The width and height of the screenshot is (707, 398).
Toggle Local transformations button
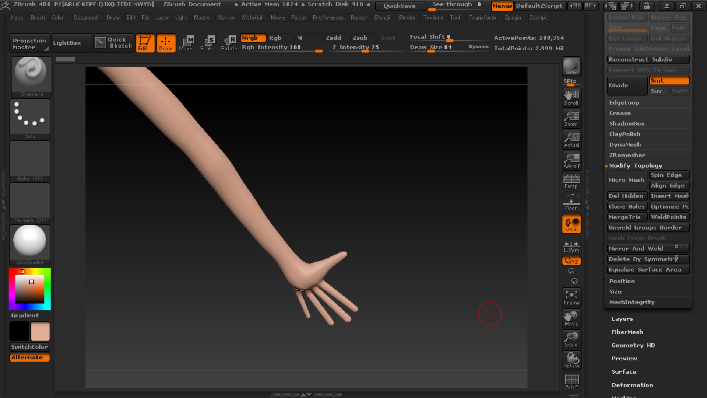(571, 224)
